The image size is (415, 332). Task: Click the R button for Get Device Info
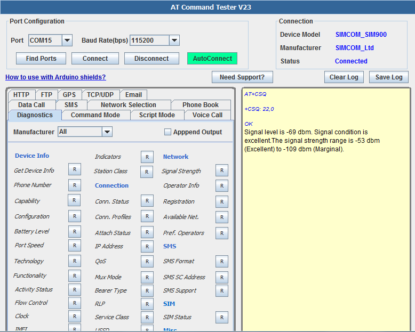pos(75,169)
